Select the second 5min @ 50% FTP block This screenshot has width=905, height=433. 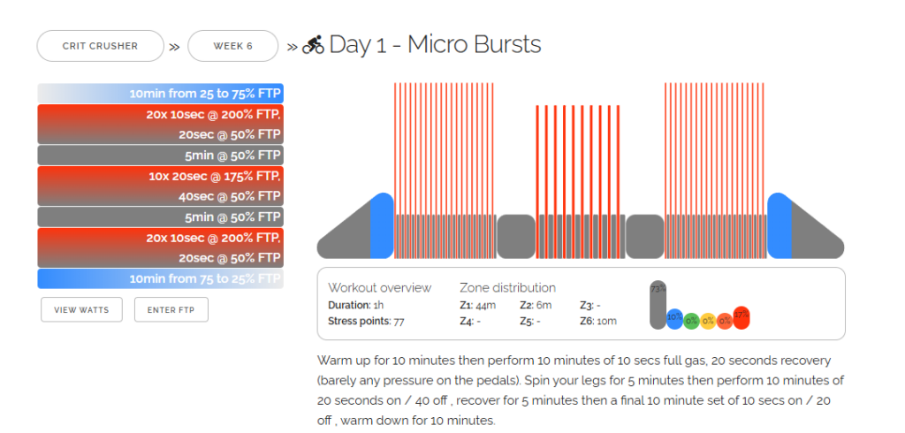pos(161,217)
